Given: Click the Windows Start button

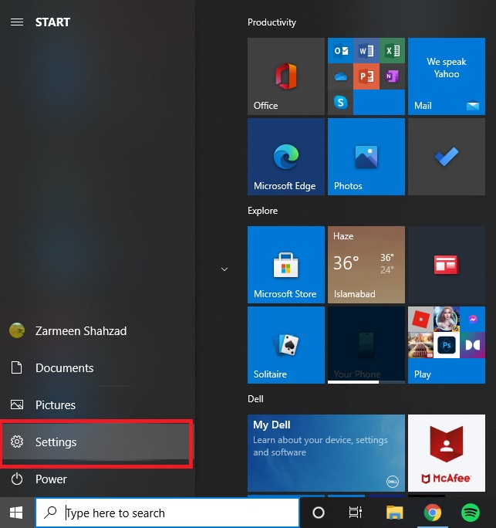Looking at the screenshot, I should (x=16, y=513).
